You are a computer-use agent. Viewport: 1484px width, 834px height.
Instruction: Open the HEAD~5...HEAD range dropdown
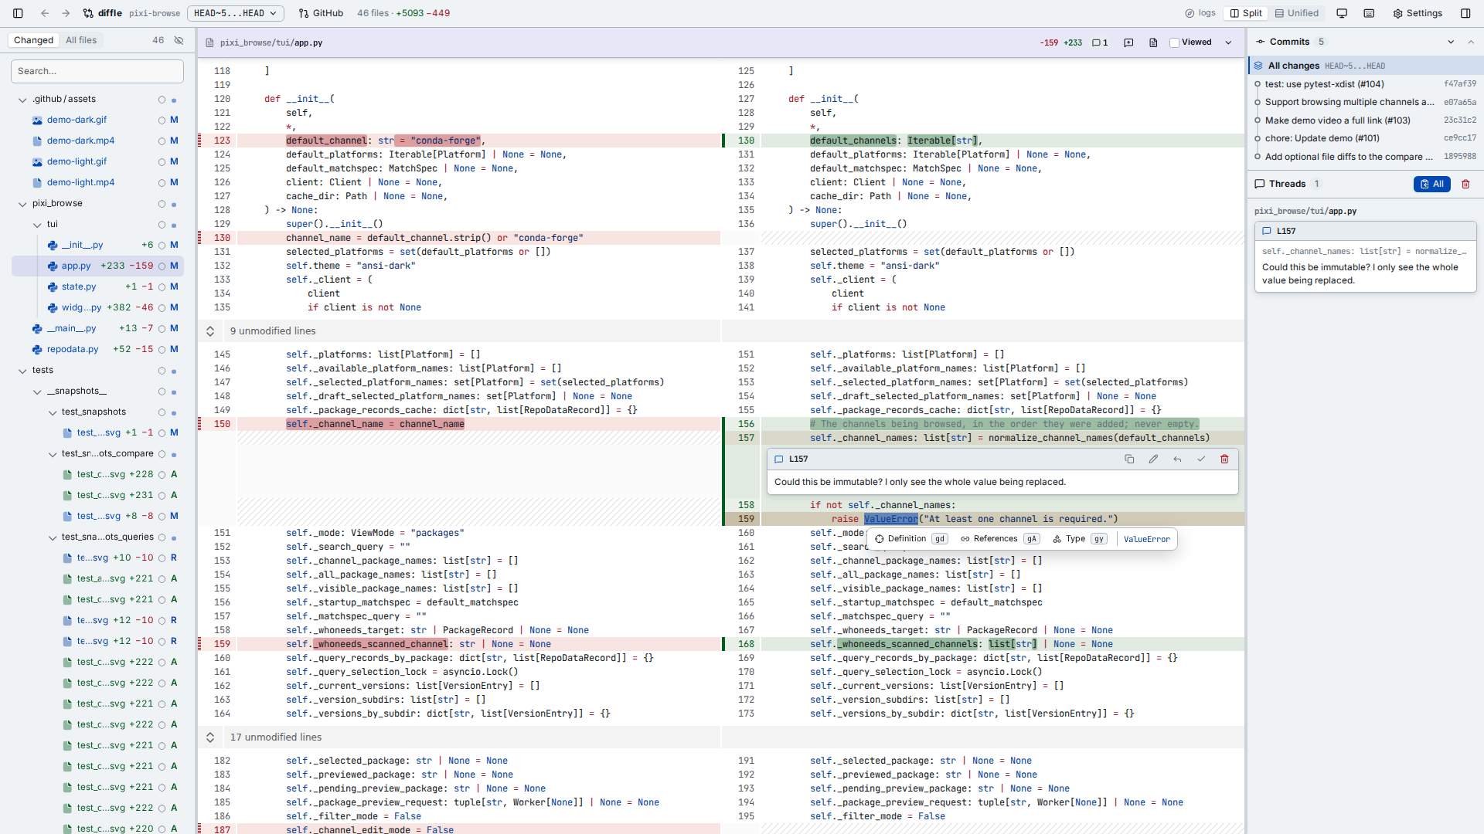(x=235, y=13)
